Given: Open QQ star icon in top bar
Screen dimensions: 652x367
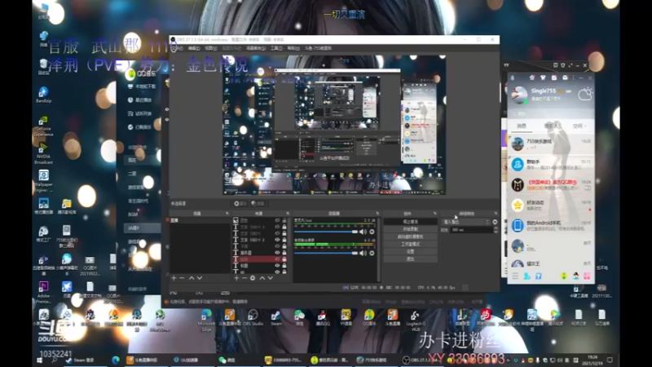Looking at the screenshot, I should 532,77.
